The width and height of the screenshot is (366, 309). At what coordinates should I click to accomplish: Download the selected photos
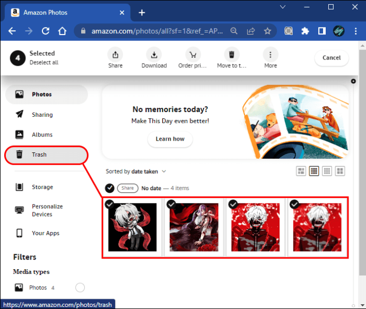pyautogui.click(x=154, y=55)
